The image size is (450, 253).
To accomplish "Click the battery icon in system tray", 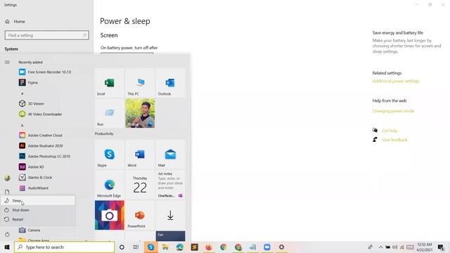I will pyautogui.click(x=387, y=247).
